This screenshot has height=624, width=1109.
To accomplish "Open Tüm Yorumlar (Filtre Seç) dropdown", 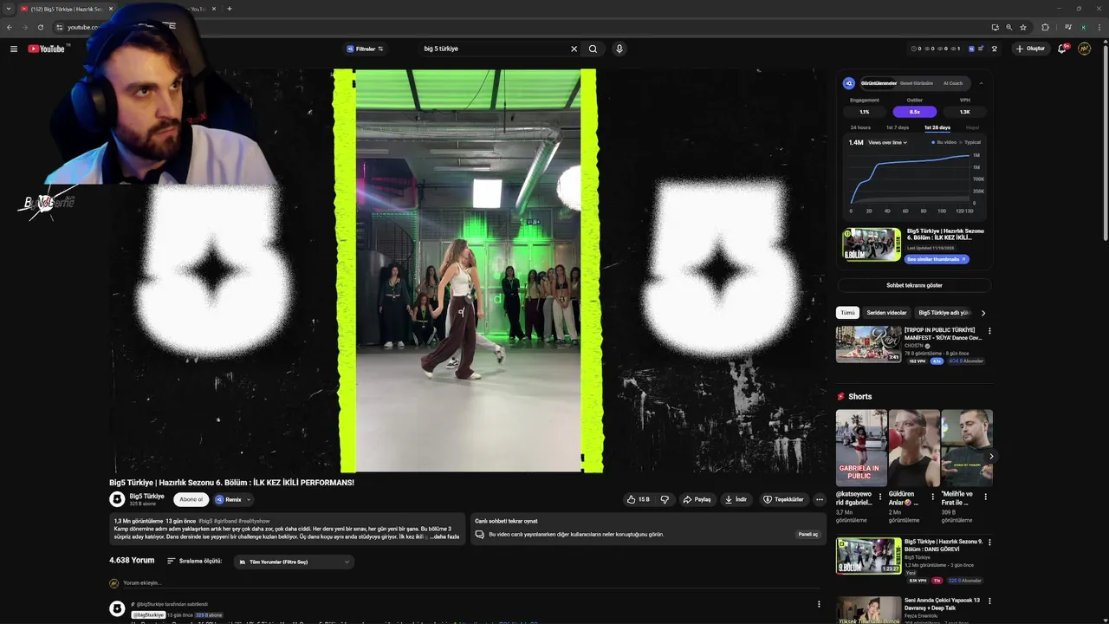I will click(294, 562).
